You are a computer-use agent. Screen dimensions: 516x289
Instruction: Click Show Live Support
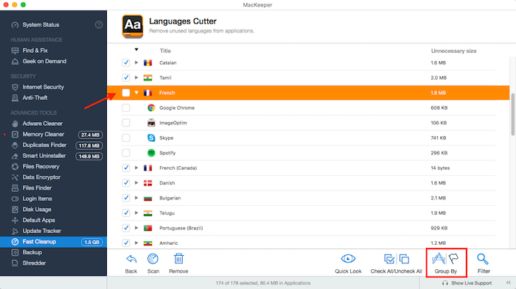tap(471, 283)
